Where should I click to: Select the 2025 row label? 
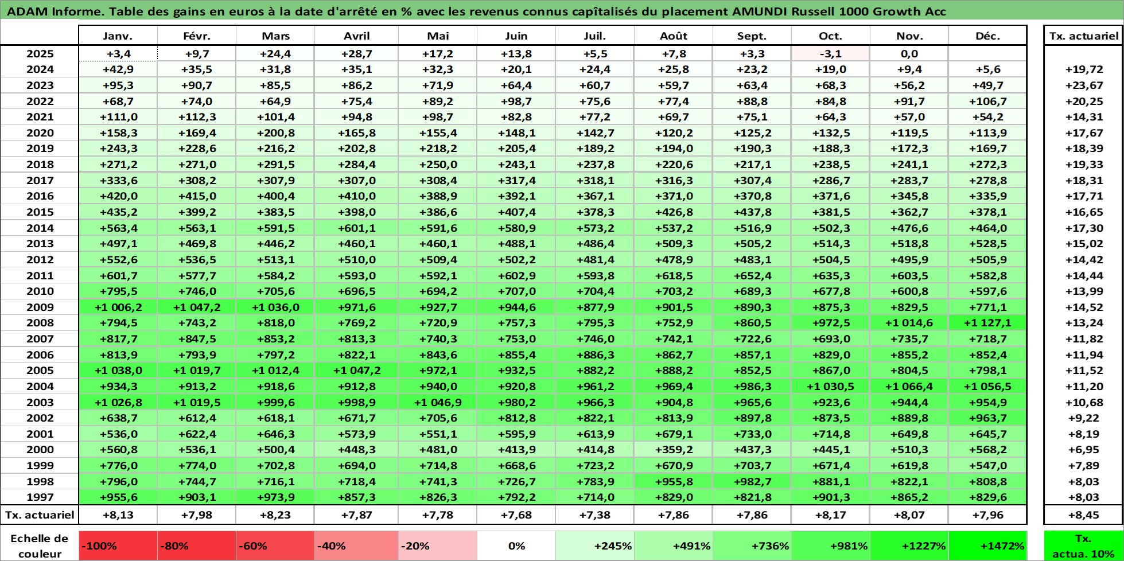tap(40, 53)
